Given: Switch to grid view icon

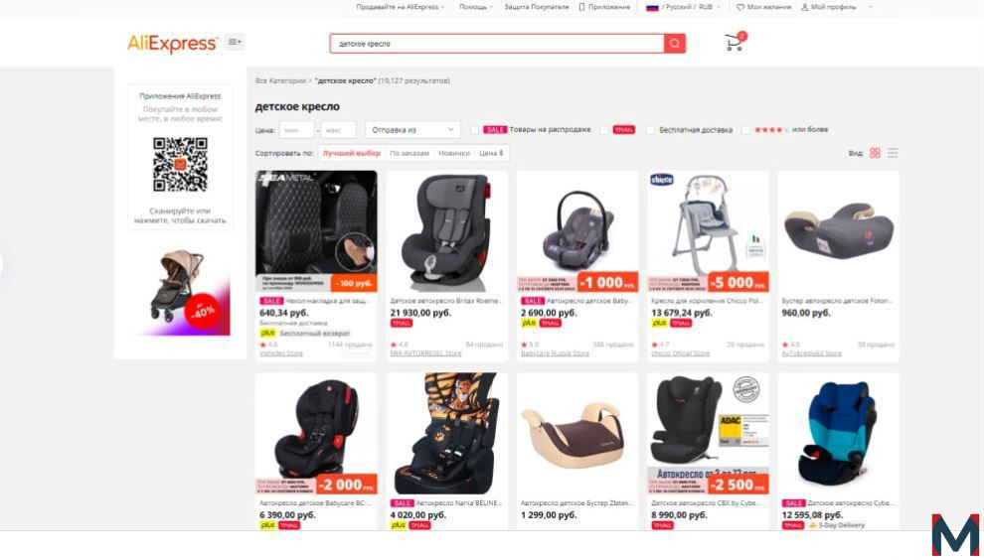Looking at the screenshot, I should pyautogui.click(x=875, y=153).
